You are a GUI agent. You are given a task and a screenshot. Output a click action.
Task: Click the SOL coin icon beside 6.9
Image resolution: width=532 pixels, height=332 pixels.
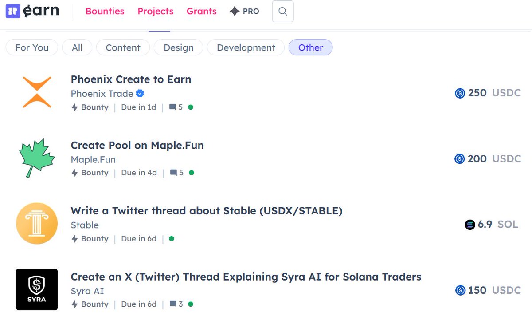pyautogui.click(x=470, y=225)
